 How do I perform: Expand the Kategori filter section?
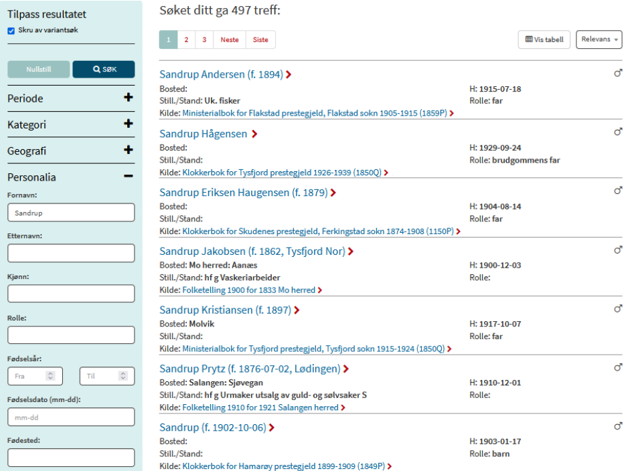[128, 124]
